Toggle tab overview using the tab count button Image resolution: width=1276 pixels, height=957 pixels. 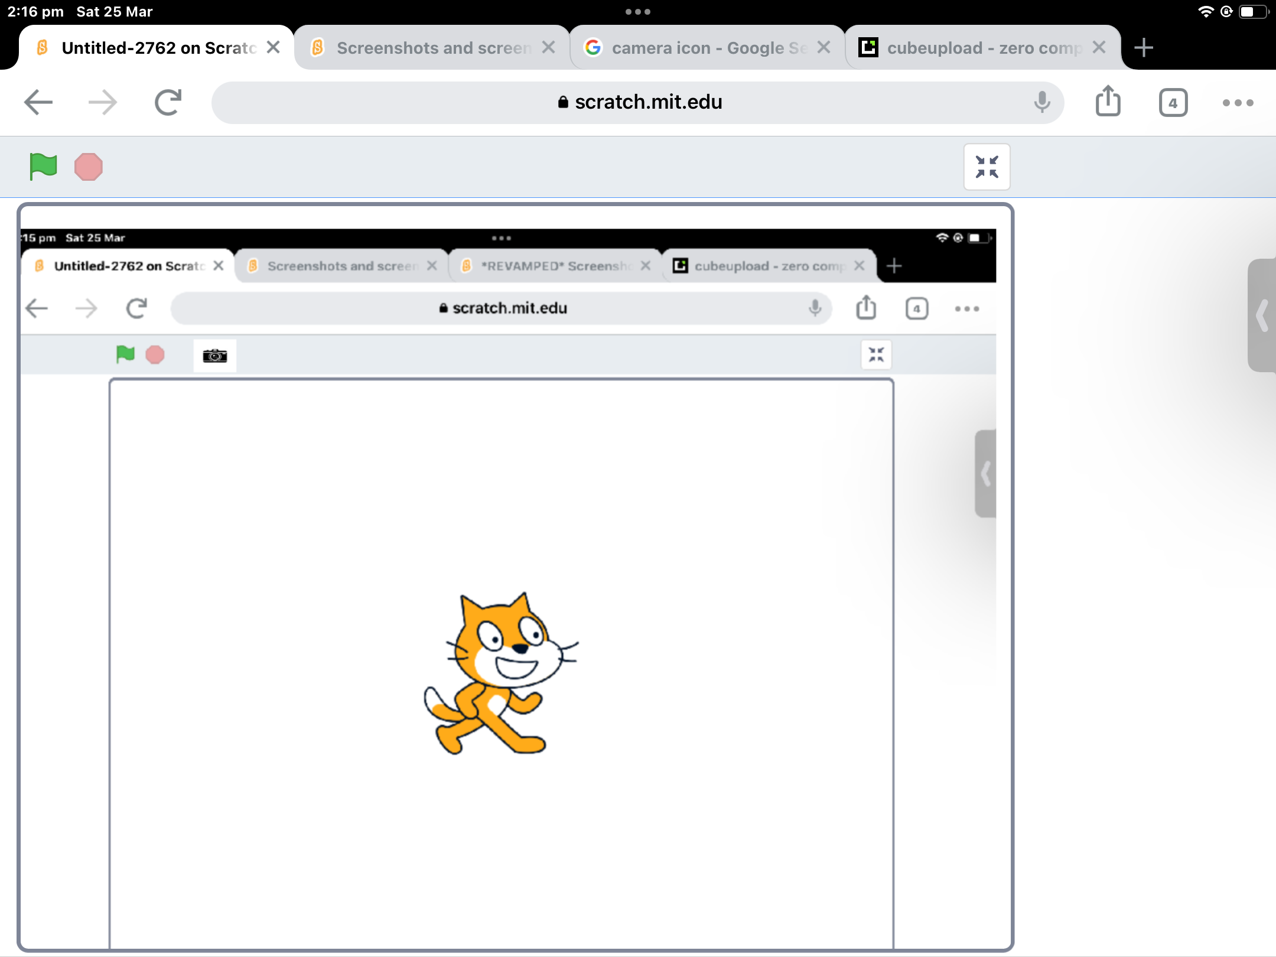(1172, 102)
